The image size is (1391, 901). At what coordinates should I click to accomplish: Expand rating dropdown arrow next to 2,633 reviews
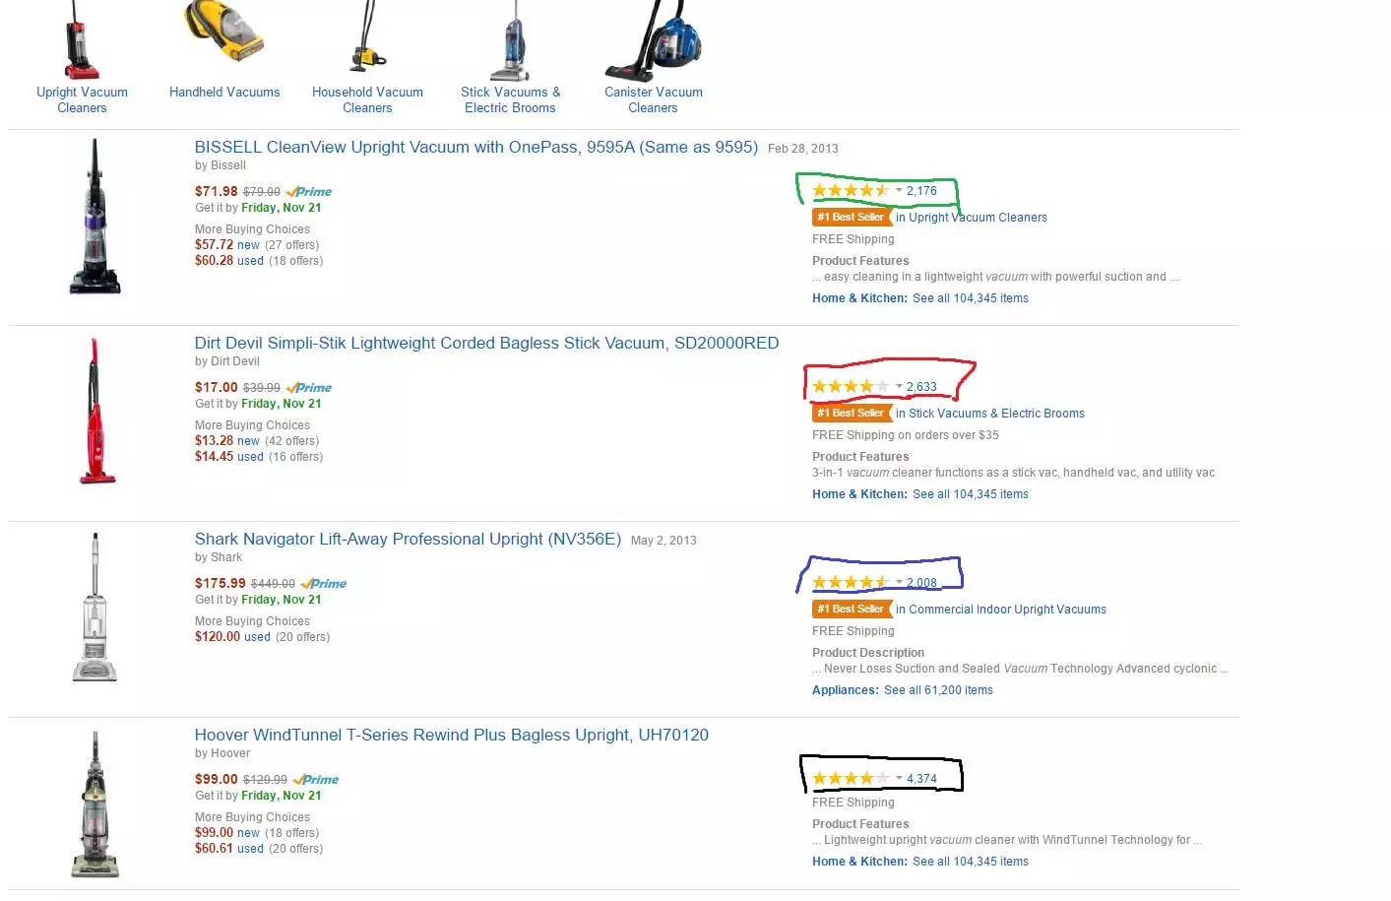pyautogui.click(x=899, y=387)
